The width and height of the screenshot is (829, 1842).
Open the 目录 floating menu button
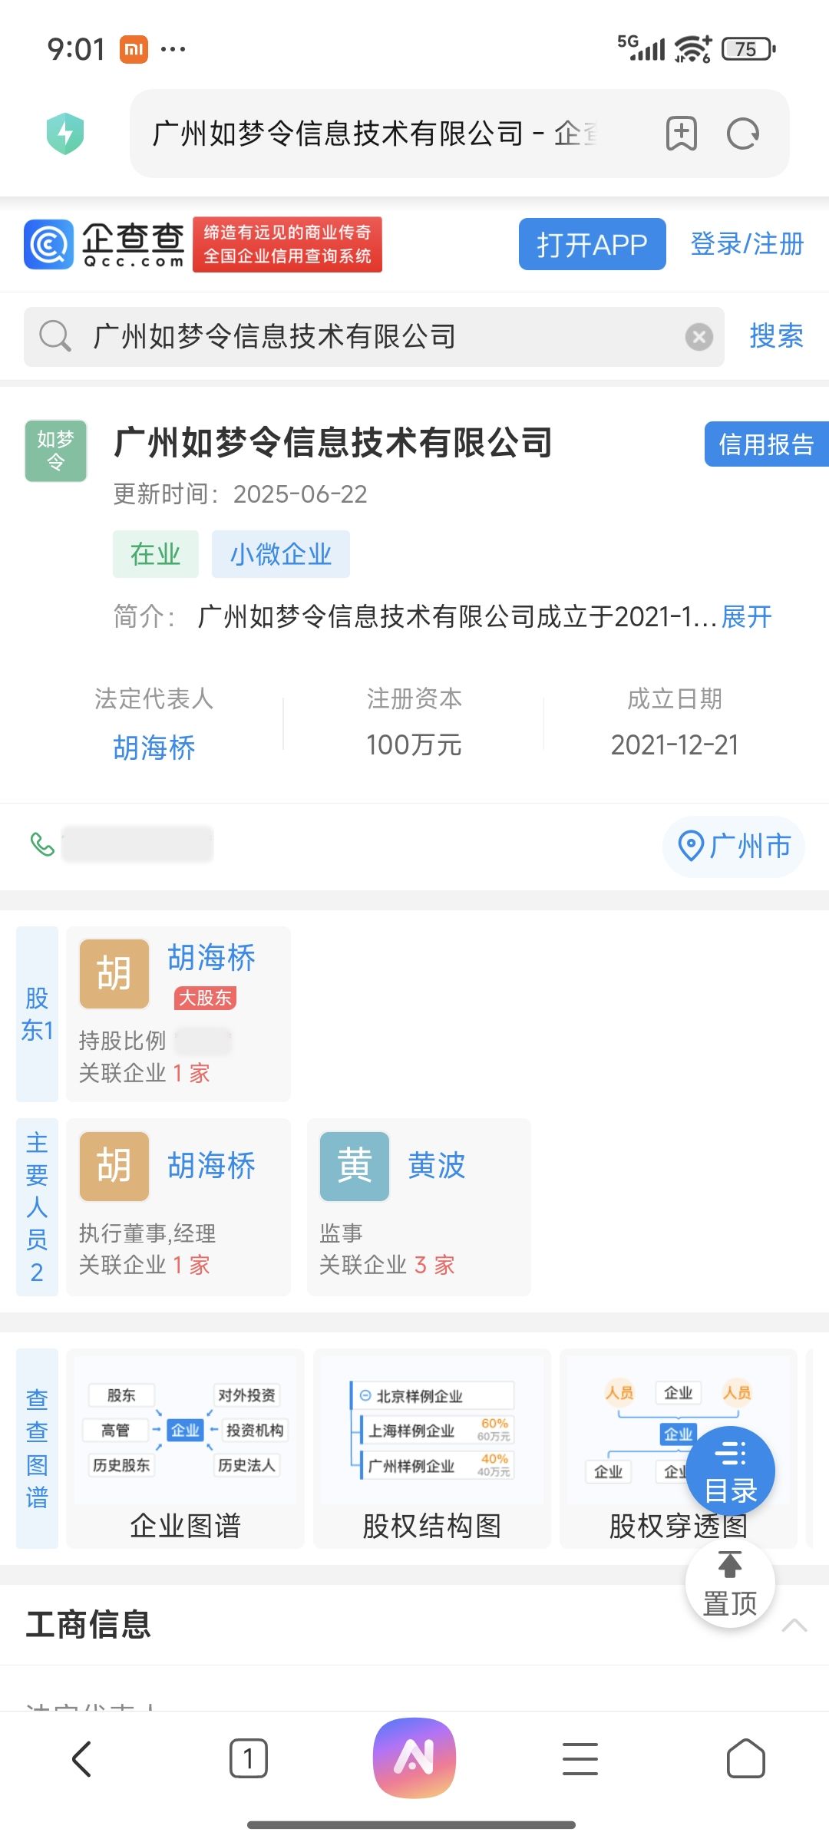pyautogui.click(x=730, y=1471)
